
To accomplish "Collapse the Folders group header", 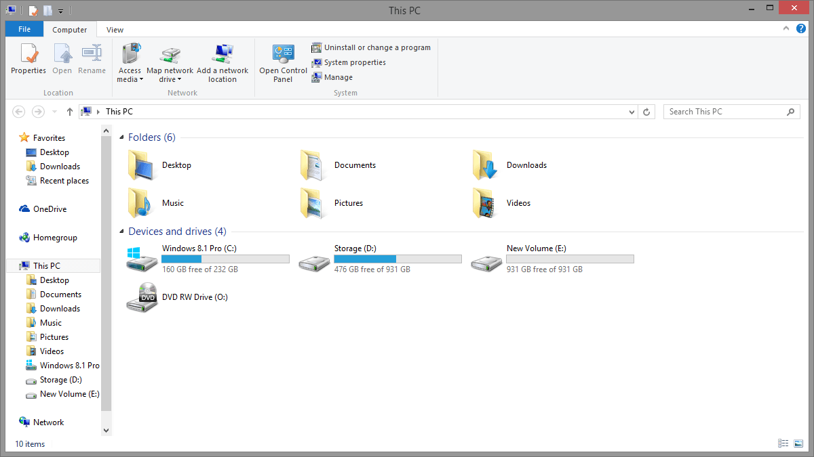I will (122, 137).
